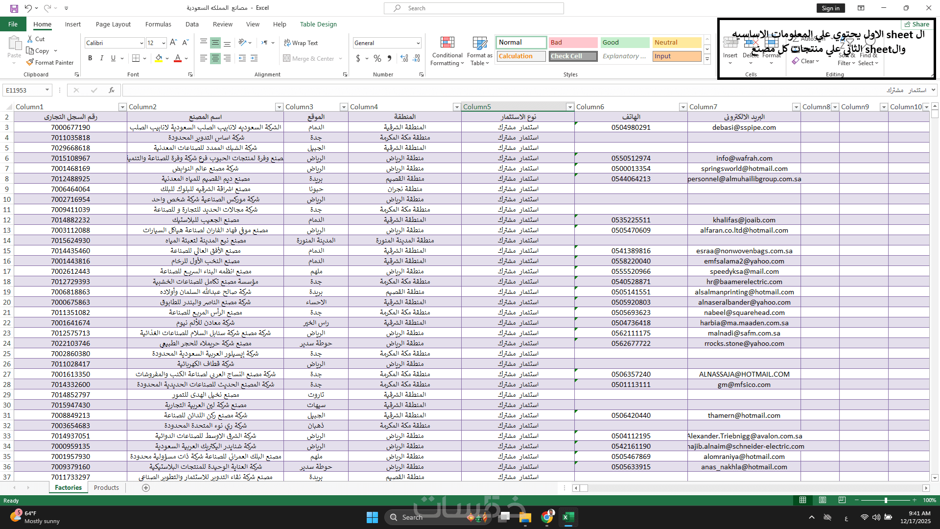Click the Increase Font Size icon
Viewport: 940px width, 529px height.
tap(173, 43)
